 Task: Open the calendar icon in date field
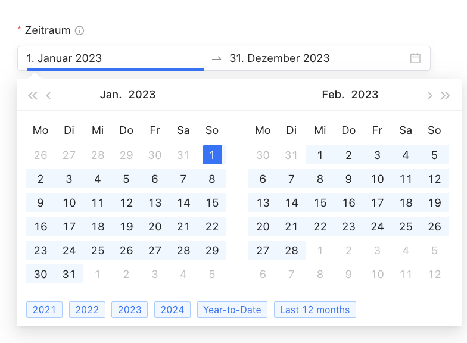(x=415, y=58)
